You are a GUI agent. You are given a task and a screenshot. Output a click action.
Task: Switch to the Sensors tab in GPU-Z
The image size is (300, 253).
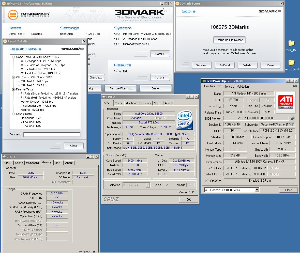point(229,86)
